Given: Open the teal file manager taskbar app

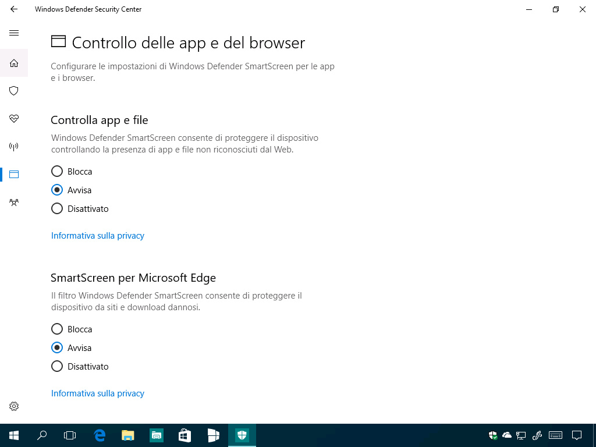Looking at the screenshot, I should (x=157, y=435).
